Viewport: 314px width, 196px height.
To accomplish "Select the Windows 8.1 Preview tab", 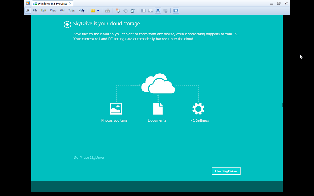I will [x=53, y=4].
